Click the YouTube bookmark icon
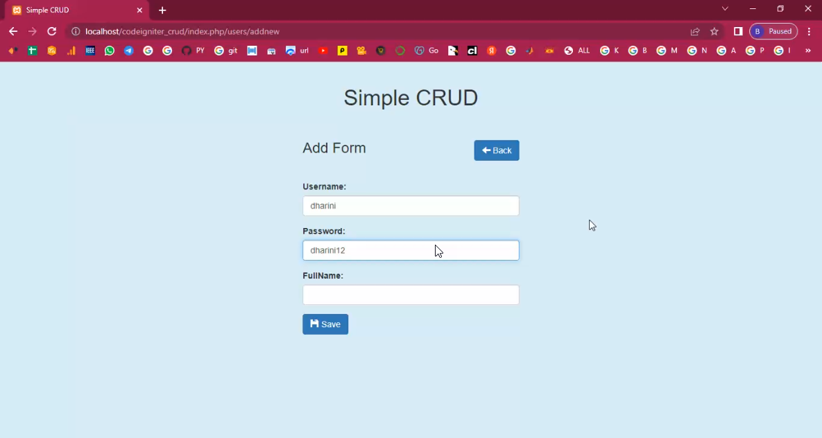The height and width of the screenshot is (438, 822). (x=323, y=51)
